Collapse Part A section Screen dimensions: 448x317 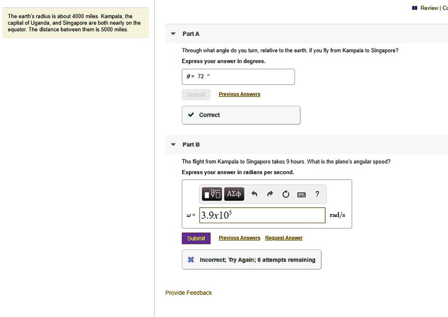[173, 34]
